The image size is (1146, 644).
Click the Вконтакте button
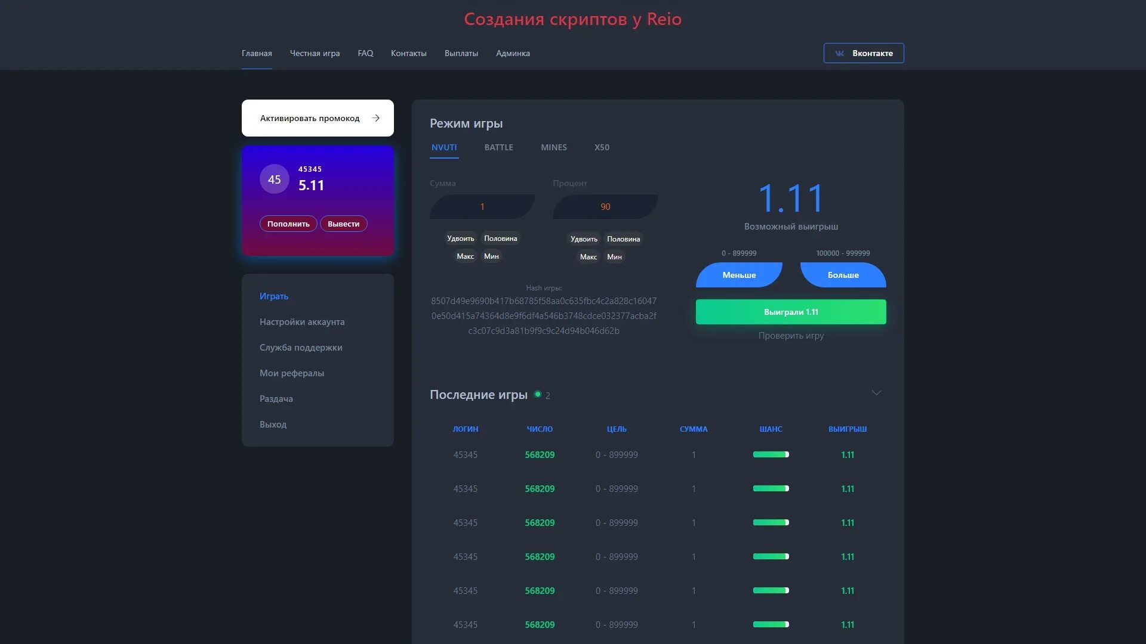tap(864, 53)
